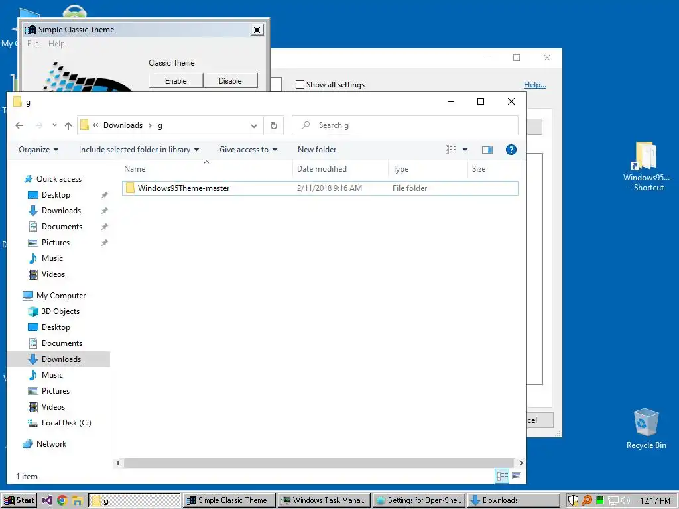The image size is (679, 509).
Task: Switch to Windows Task Manager taskbar button
Action: pyautogui.click(x=324, y=500)
